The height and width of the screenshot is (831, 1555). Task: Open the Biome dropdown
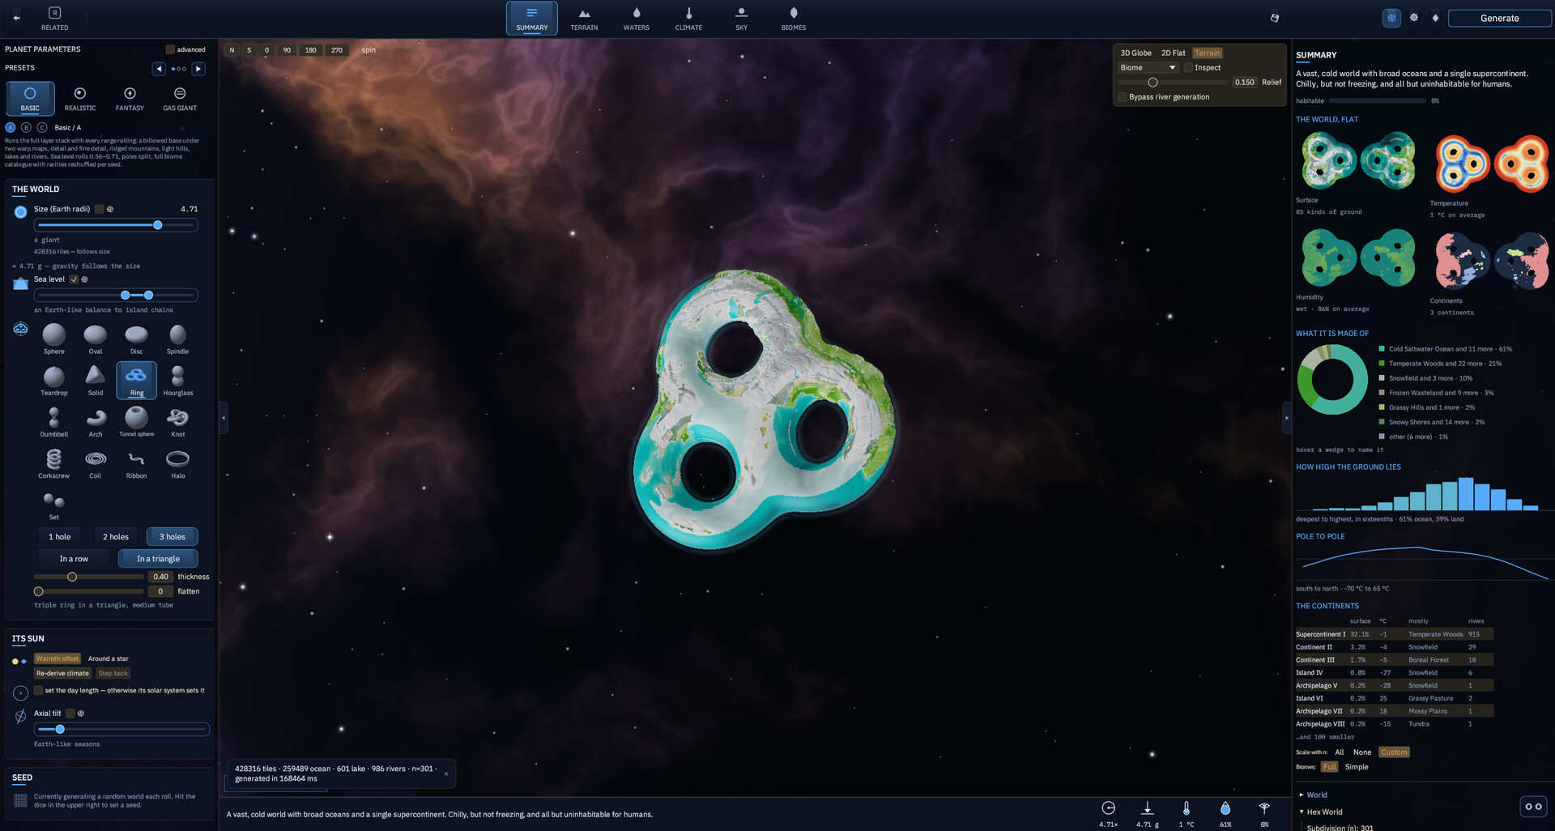click(1148, 68)
